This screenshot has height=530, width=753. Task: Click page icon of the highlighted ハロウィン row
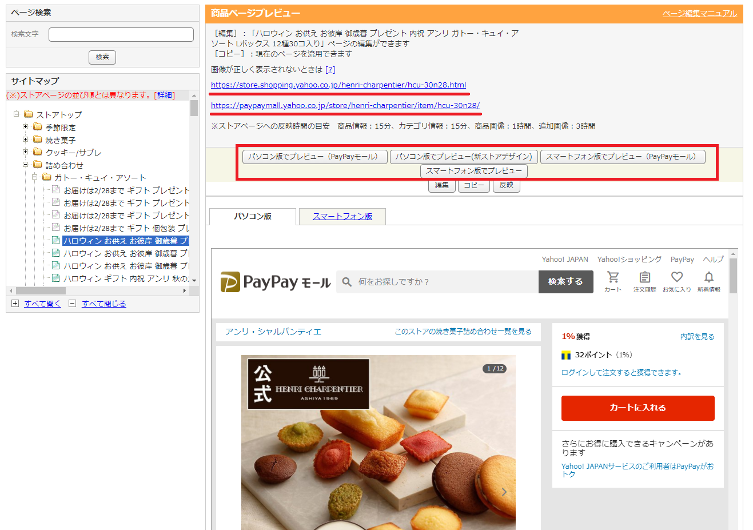point(55,240)
